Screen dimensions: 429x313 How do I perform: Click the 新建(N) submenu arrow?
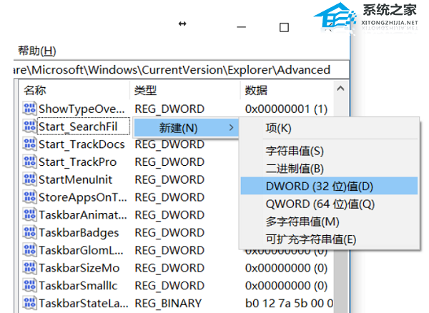[231, 128]
